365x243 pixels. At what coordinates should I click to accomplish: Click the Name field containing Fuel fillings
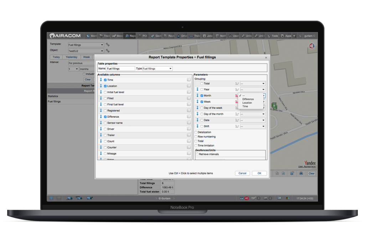click(120, 69)
